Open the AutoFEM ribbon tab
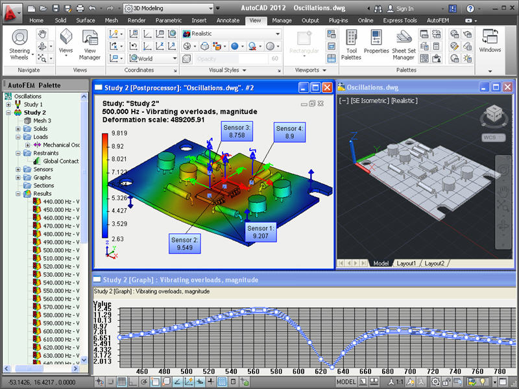Screen dimensions: 519x389 [437, 21]
